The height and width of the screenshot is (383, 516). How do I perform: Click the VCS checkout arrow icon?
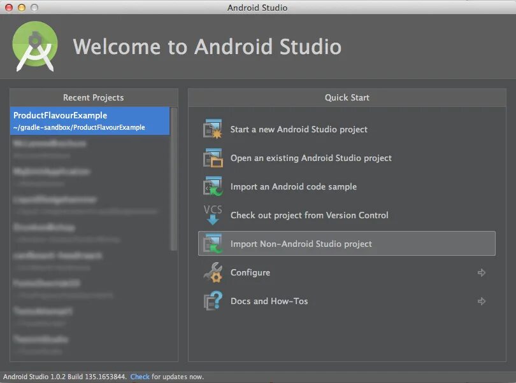click(x=213, y=215)
